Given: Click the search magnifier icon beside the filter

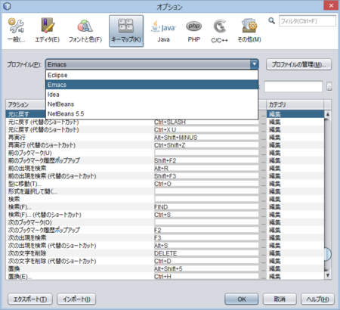Looking at the screenshot, I should (x=271, y=20).
